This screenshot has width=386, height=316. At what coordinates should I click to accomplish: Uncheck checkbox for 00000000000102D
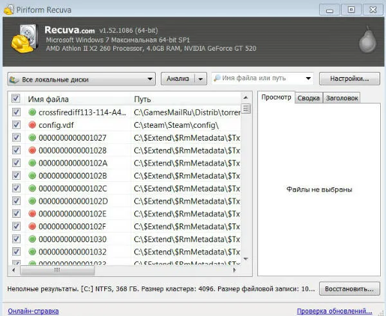click(16, 201)
